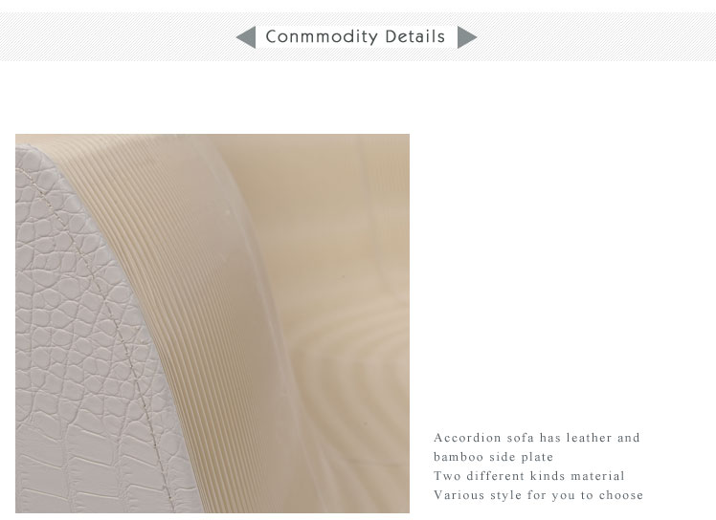Click 'Various style for you to choose'
Screen dimensions: 716x520
point(538,495)
